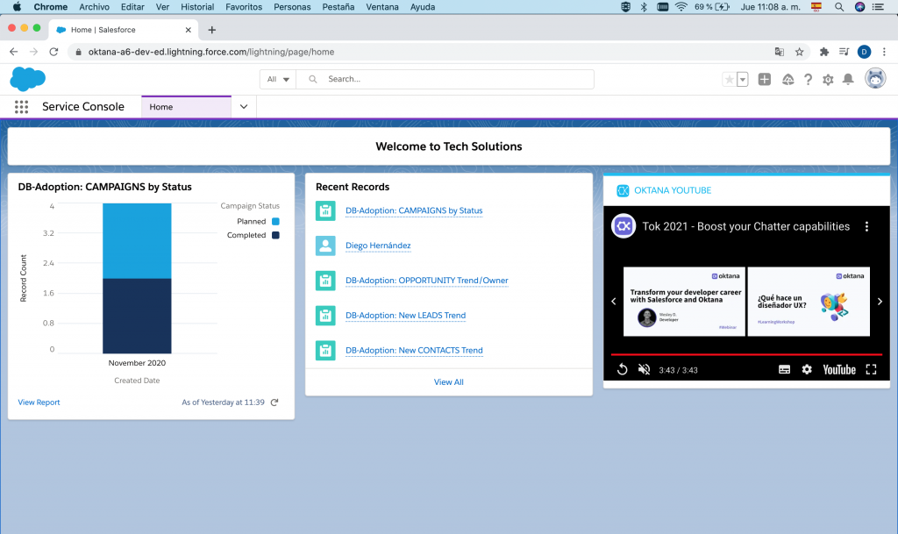Open the Trailhead guidance icon in header
The height and width of the screenshot is (534, 898).
[788, 80]
